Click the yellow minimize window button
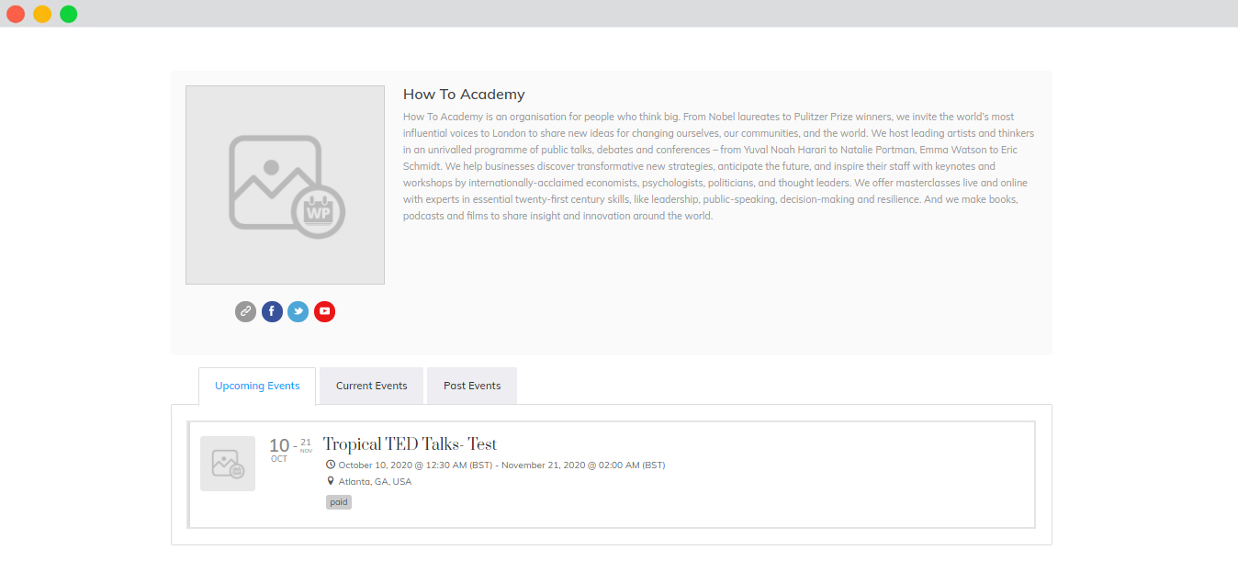 (42, 14)
